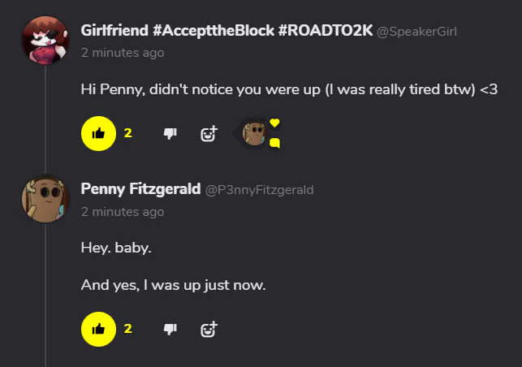Like Penny Fitzgerald's reply with thumbs-up

(x=99, y=329)
